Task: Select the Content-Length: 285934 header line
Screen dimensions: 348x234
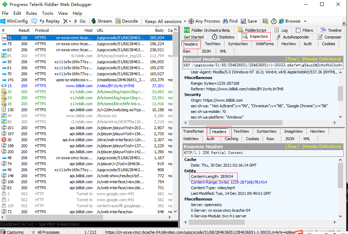Action: (212, 176)
